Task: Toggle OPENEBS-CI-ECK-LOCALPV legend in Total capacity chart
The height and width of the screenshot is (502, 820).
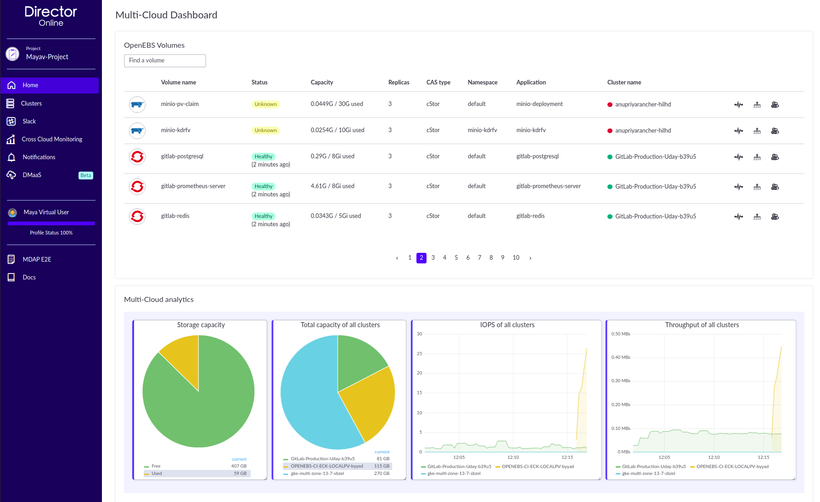Action: (x=326, y=466)
